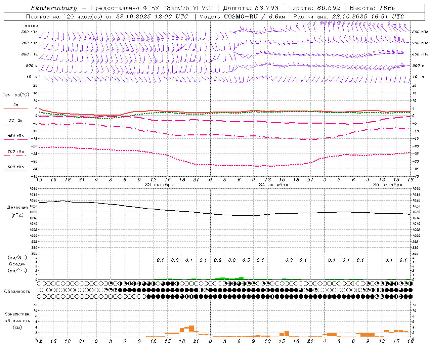The image size is (430, 344).
Task: Click the 0.5 precipitation value
Action: tap(246, 260)
